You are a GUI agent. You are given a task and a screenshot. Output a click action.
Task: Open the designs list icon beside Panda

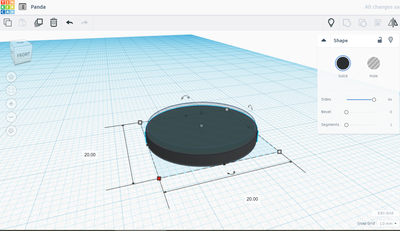pos(23,7)
